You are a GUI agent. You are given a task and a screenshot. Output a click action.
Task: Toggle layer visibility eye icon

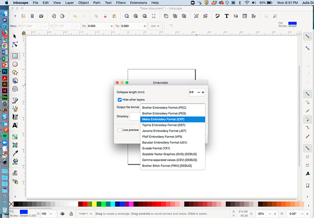(62, 214)
